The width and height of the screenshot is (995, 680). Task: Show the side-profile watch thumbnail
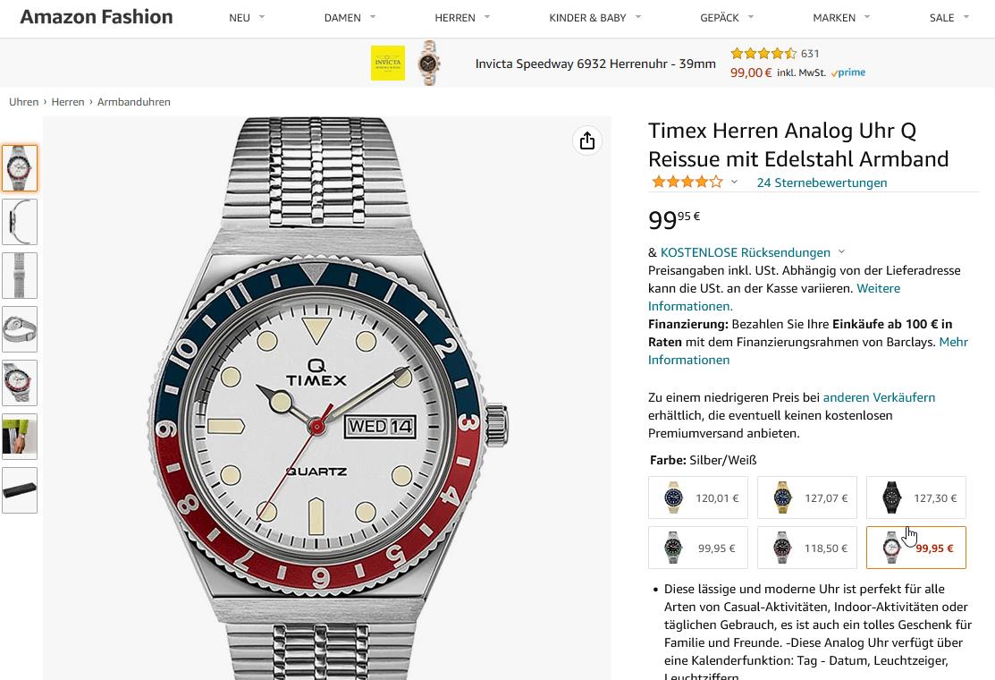tap(20, 222)
